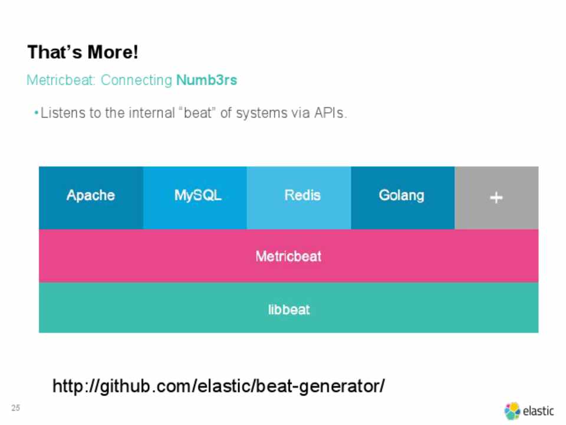Select the MySQL module block
566x425 pixels.
[198, 196]
